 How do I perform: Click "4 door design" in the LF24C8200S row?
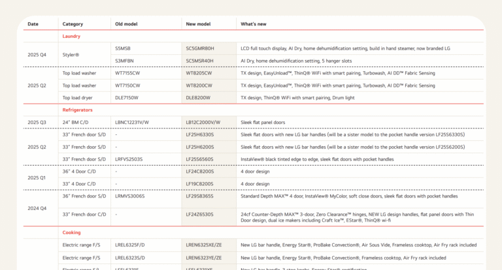pyautogui.click(x=255, y=172)
